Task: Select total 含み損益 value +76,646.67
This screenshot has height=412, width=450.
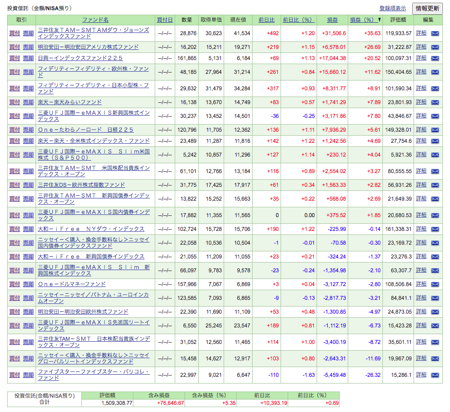Action: 170,403
